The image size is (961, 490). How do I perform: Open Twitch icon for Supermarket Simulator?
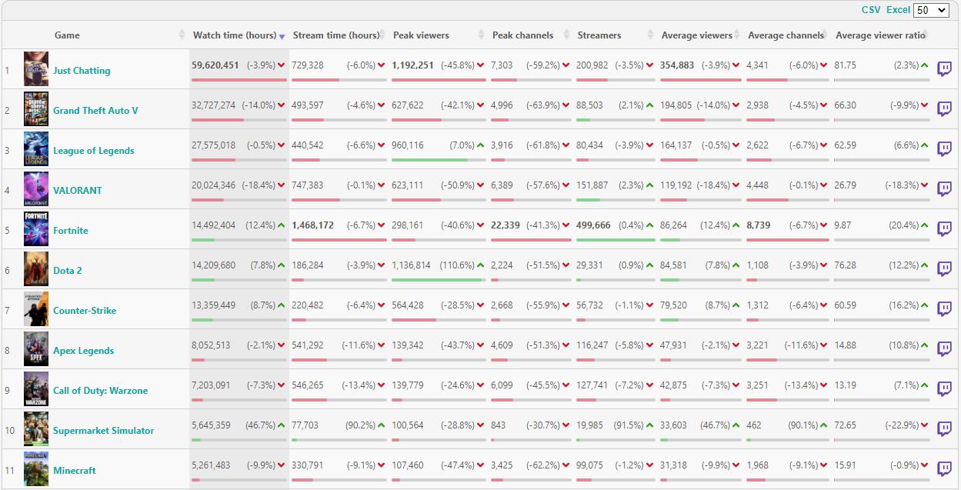[944, 429]
